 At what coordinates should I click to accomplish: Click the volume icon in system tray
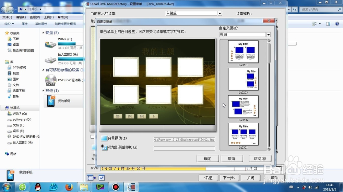click(x=310, y=187)
